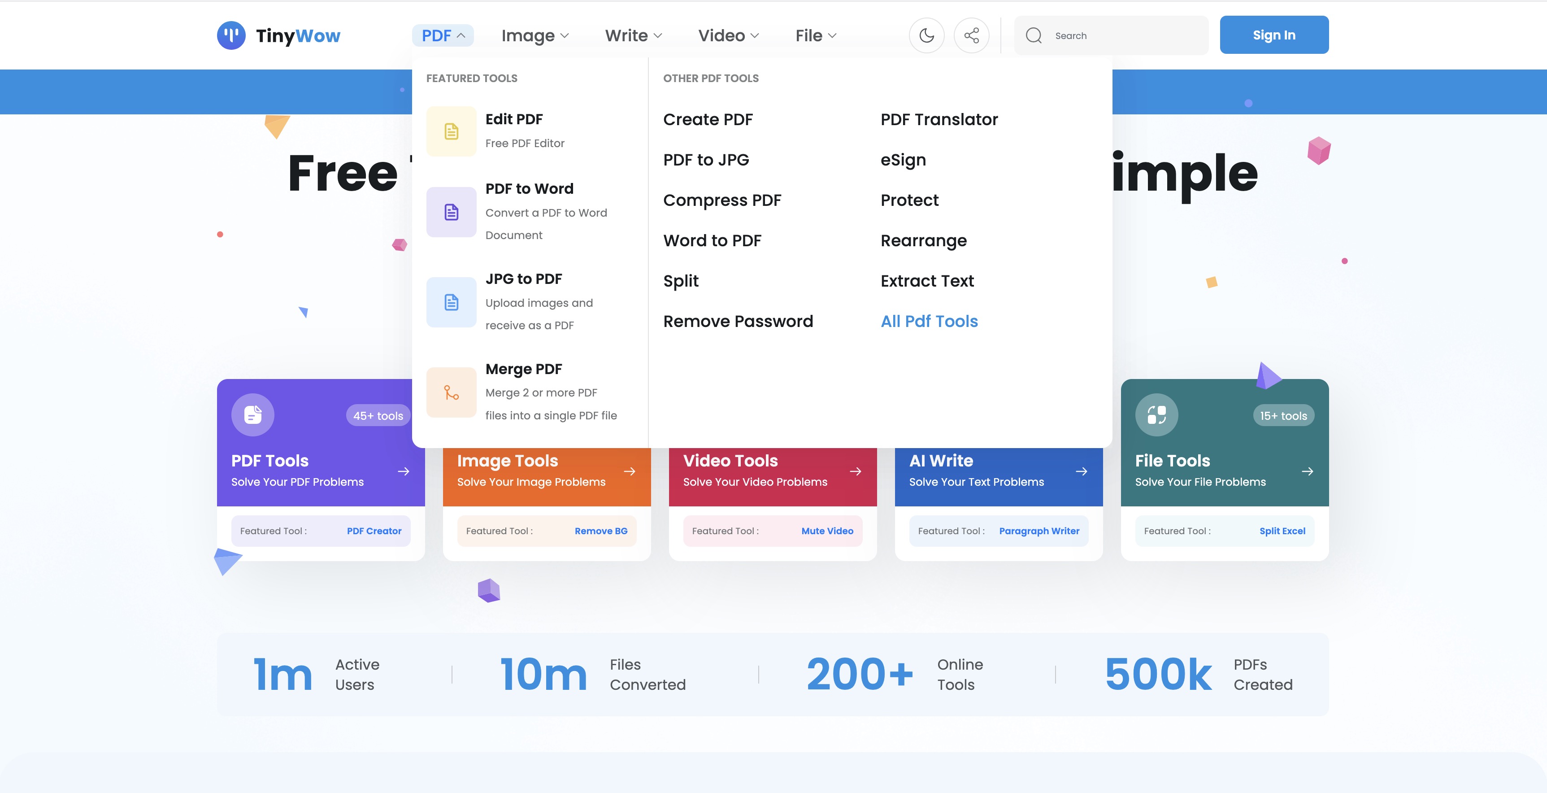Image resolution: width=1547 pixels, height=793 pixels.
Task: Click the '10m' Files Converted statistic
Action: [x=543, y=674]
